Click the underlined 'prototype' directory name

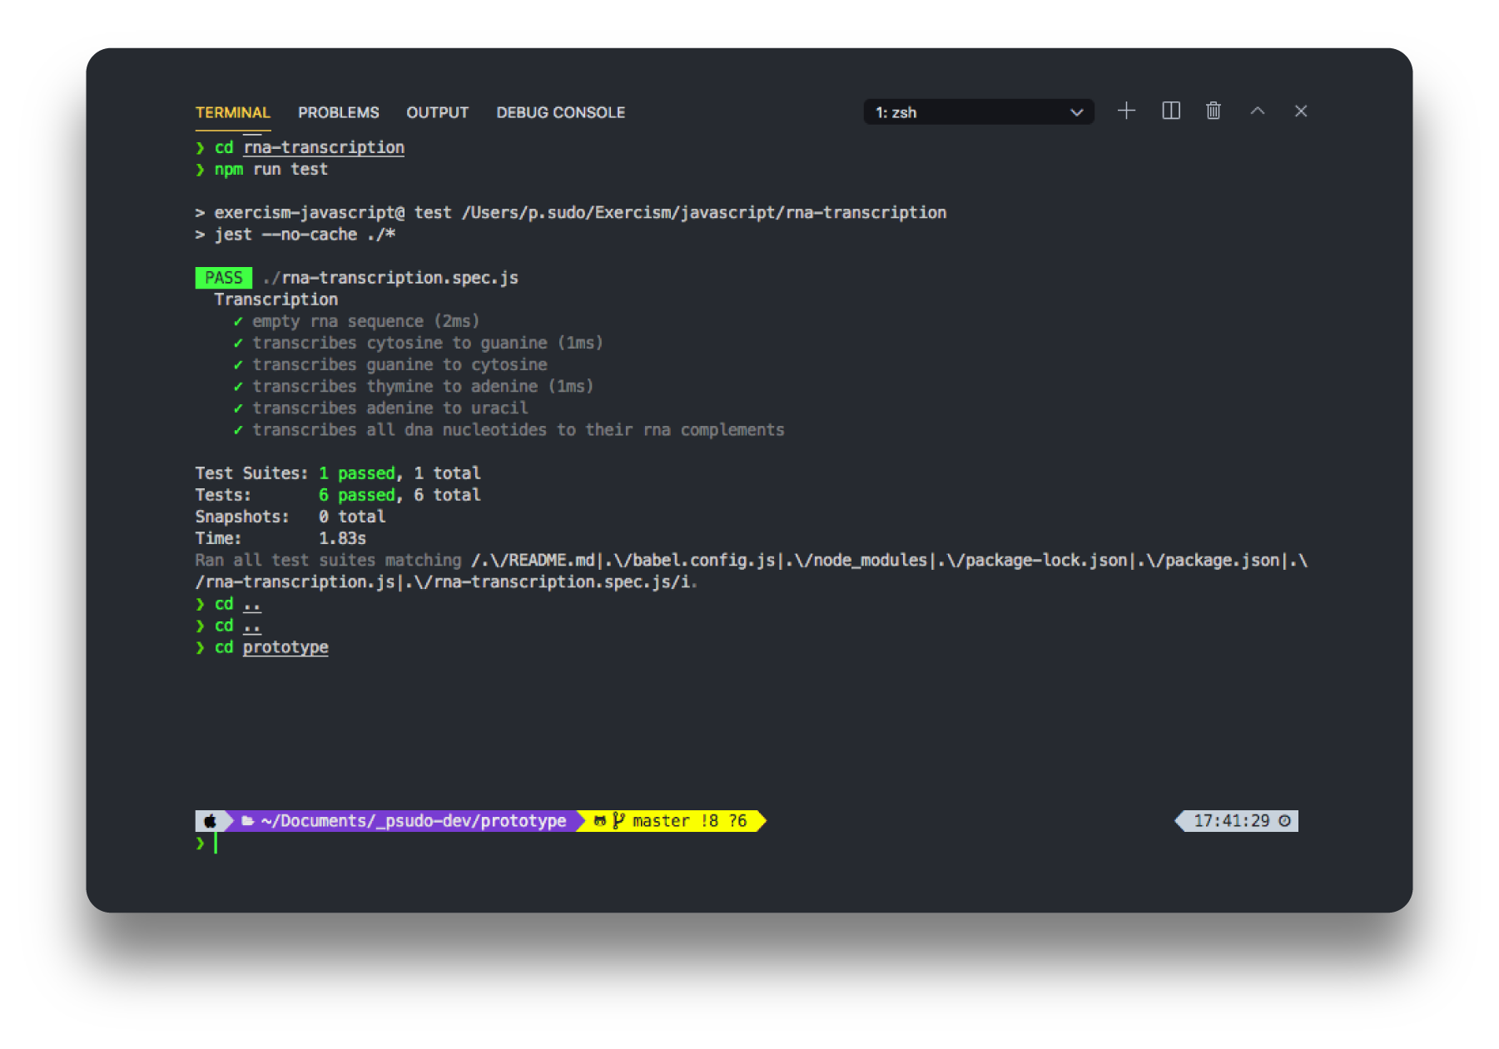[x=285, y=647]
